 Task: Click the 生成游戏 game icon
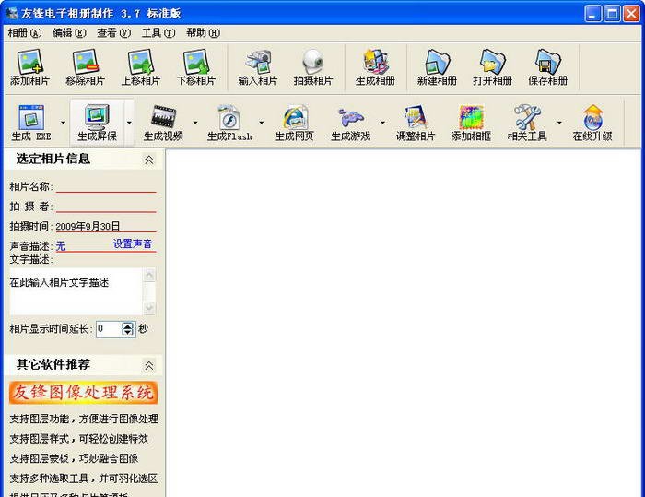click(350, 123)
